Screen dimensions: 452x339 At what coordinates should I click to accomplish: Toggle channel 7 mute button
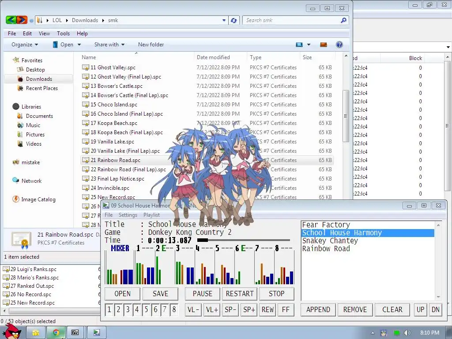click(165, 309)
